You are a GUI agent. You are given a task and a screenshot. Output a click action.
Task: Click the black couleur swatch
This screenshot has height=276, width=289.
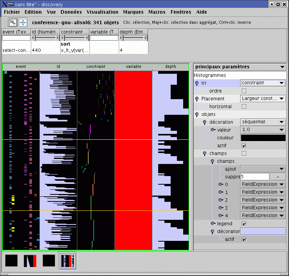pos(263,138)
